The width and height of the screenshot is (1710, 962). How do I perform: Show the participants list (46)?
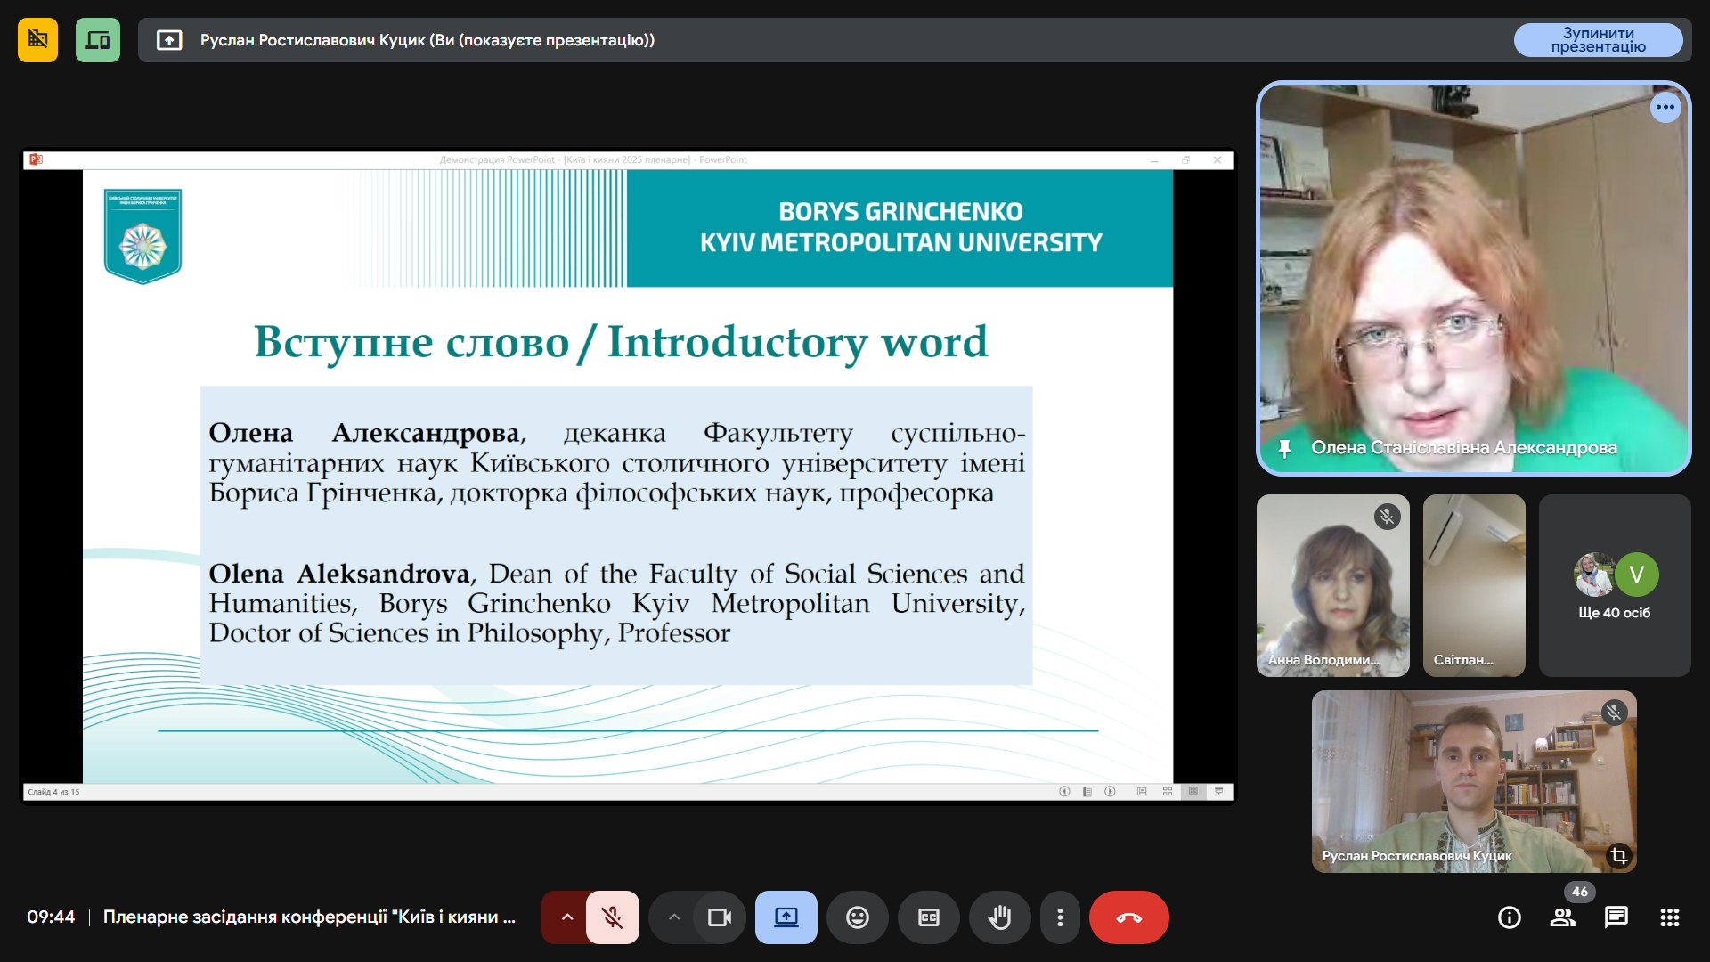click(x=1563, y=917)
